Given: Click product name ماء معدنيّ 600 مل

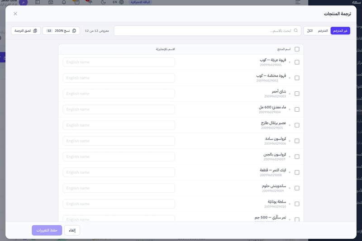Looking at the screenshot, I should tap(272, 107).
